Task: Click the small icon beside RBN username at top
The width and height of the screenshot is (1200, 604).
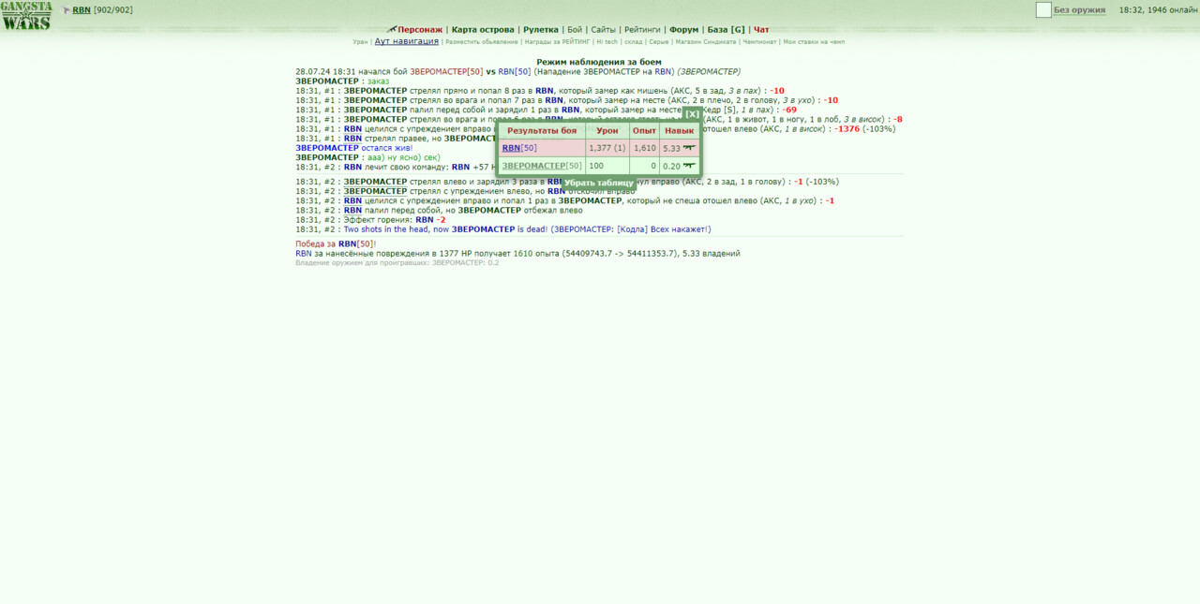Action: click(x=67, y=10)
